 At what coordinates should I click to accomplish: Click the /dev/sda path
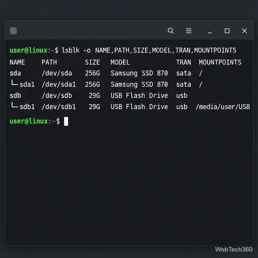coord(57,73)
